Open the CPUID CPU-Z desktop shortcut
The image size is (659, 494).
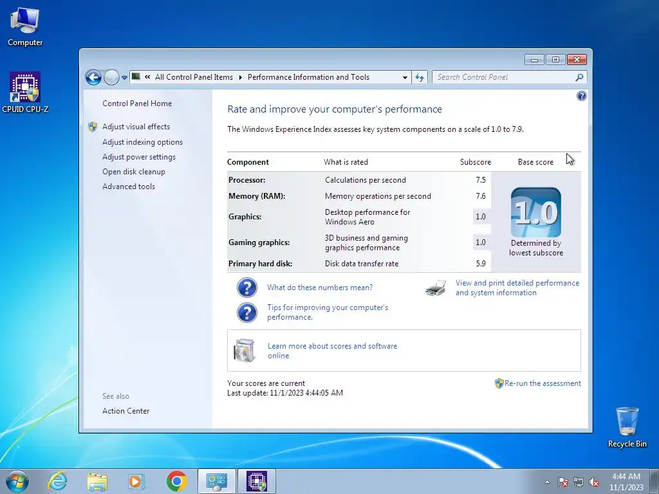[25, 93]
